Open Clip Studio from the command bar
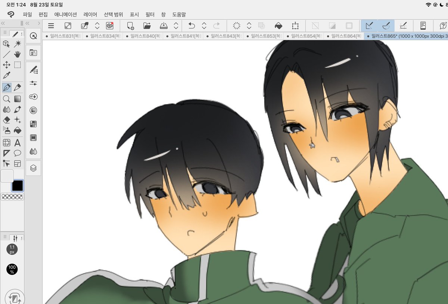The width and height of the screenshot is (448, 304). (110, 26)
